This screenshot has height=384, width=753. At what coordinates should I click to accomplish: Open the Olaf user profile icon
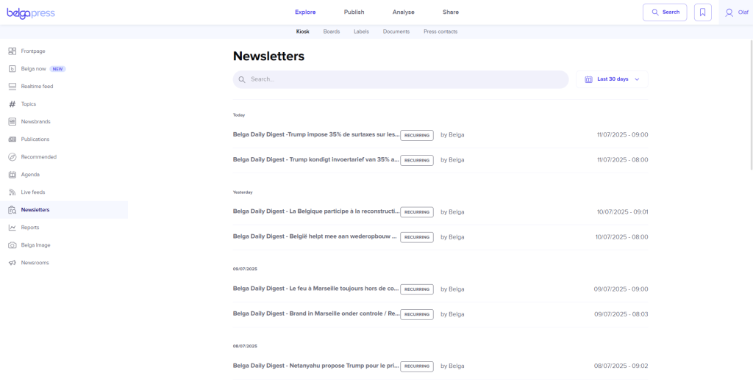point(729,12)
